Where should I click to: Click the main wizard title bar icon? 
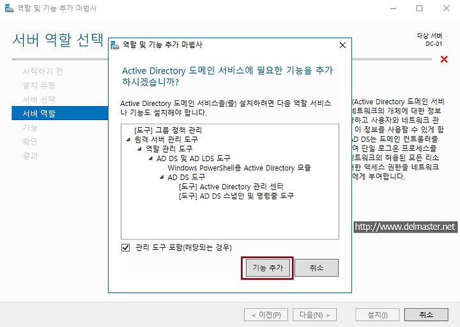coord(9,8)
